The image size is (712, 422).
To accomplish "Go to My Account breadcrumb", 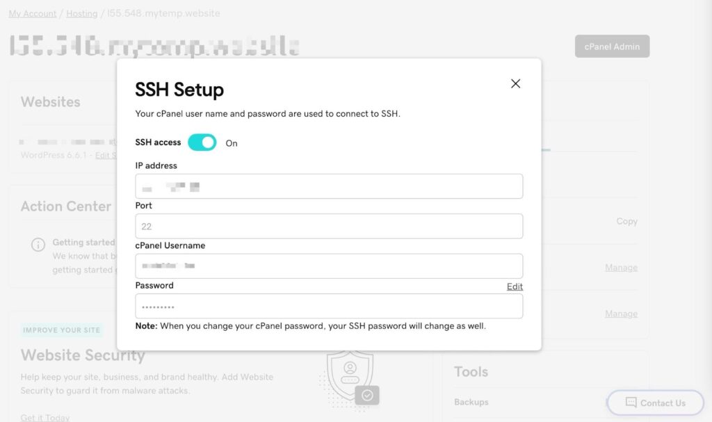I will (33, 13).
